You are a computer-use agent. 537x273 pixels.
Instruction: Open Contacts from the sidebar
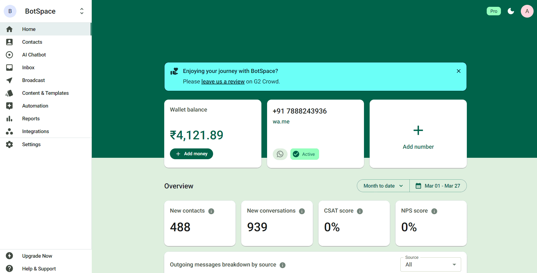(x=46, y=42)
